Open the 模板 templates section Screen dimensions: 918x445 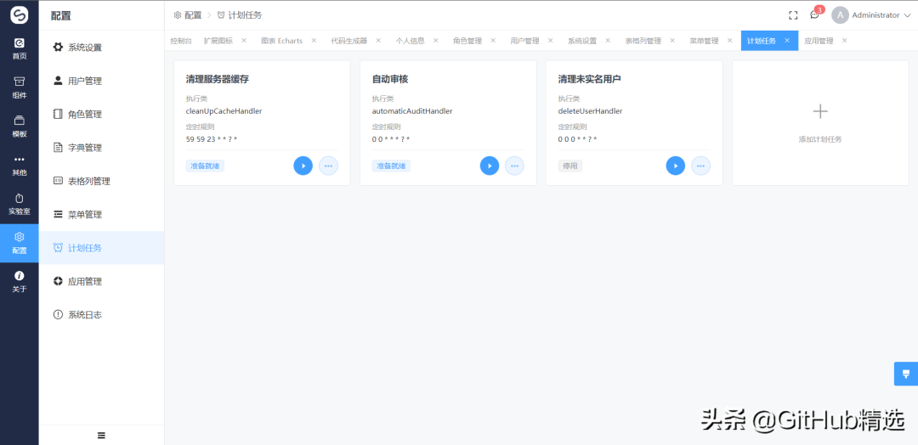tap(20, 127)
